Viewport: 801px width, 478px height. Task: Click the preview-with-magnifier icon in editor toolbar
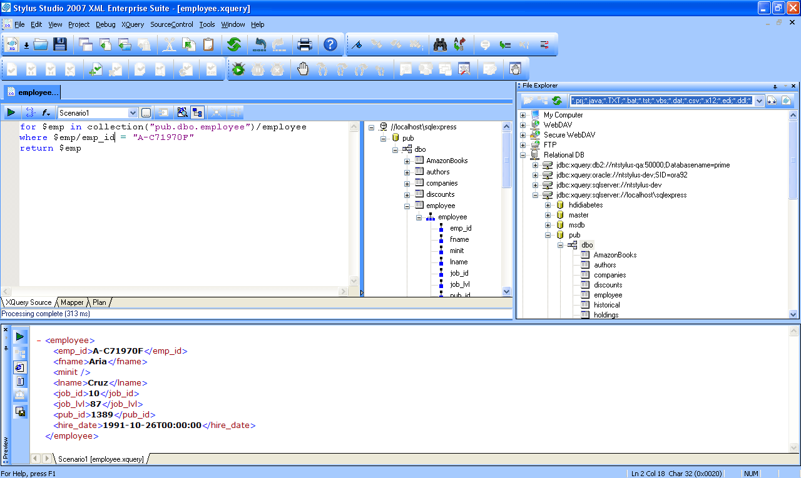tap(182, 112)
